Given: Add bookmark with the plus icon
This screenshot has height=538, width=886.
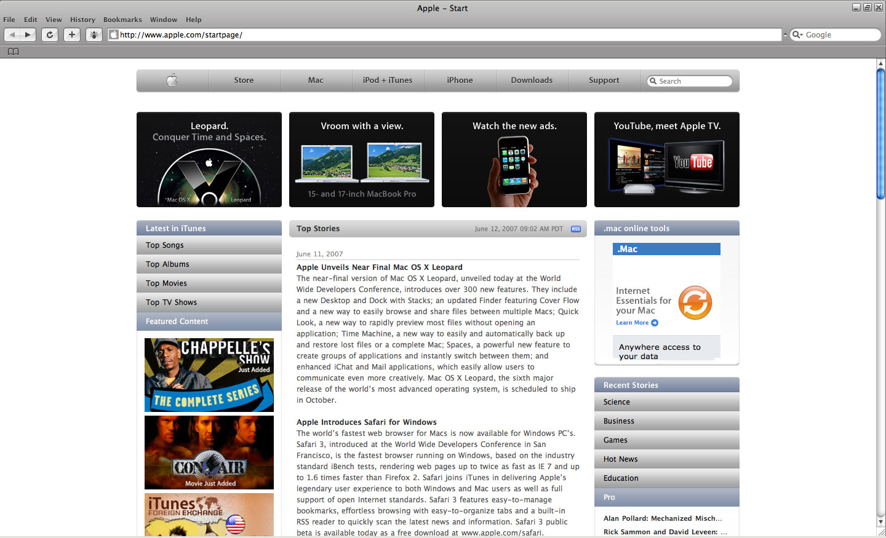Looking at the screenshot, I should [72, 34].
